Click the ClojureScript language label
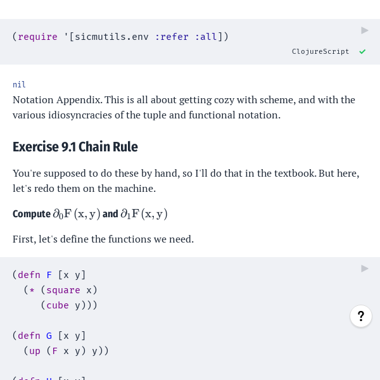380x380 pixels. click(320, 51)
